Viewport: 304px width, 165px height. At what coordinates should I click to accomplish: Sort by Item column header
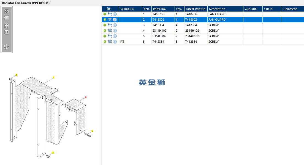[147, 9]
